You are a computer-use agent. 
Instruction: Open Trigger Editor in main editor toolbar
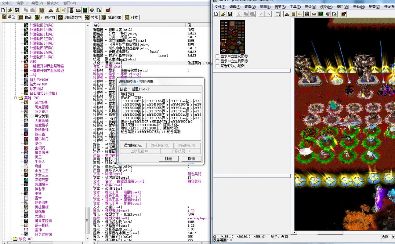click(293, 14)
